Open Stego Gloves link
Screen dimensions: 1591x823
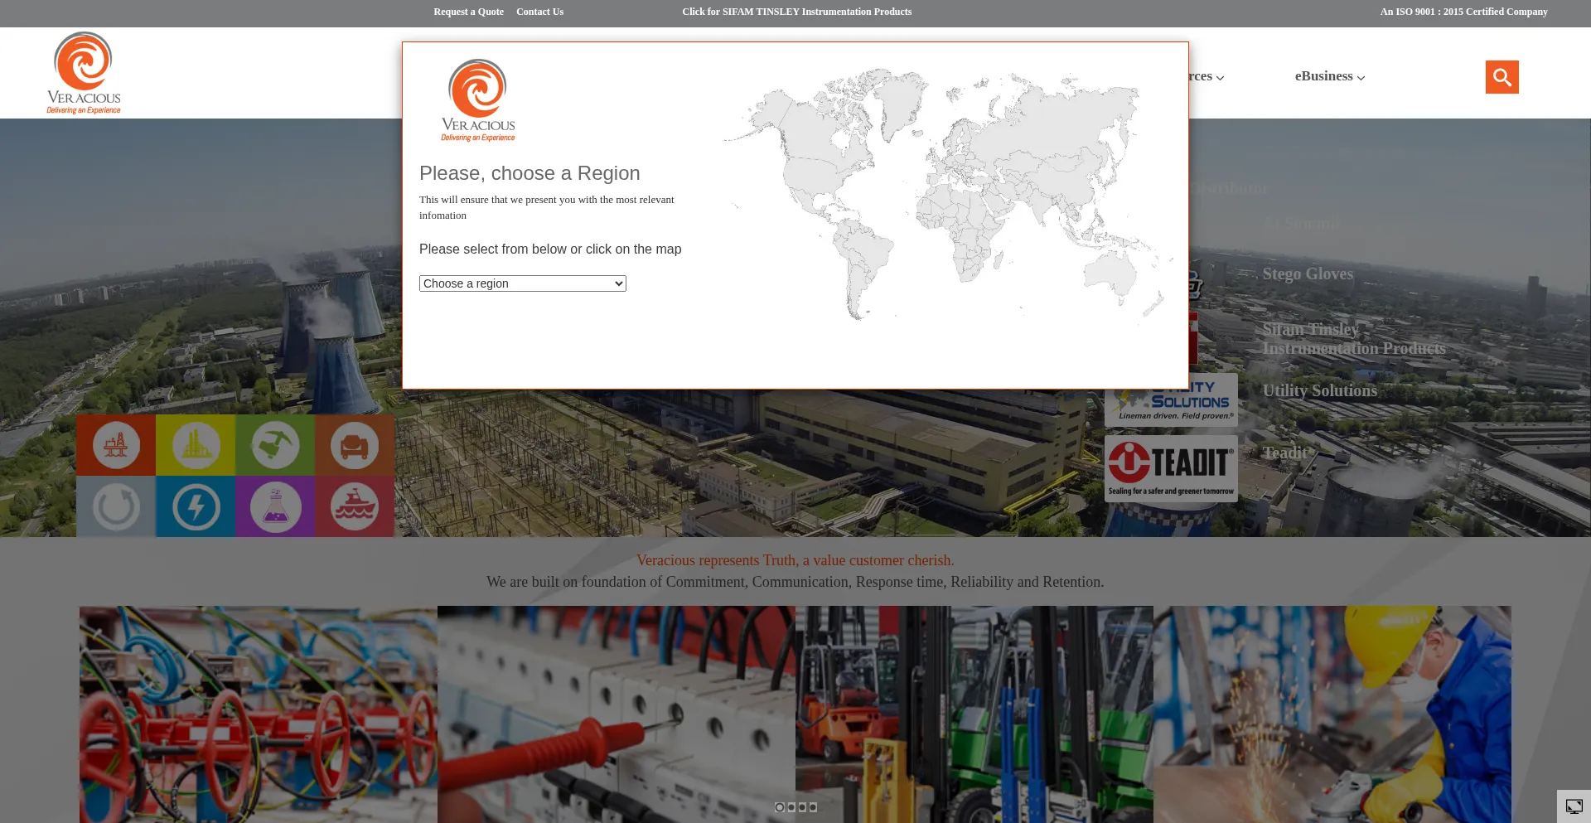tap(1308, 274)
